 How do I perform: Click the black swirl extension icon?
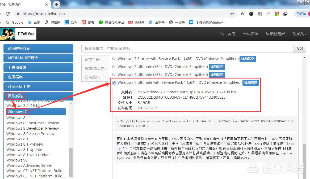[x=285, y=14]
